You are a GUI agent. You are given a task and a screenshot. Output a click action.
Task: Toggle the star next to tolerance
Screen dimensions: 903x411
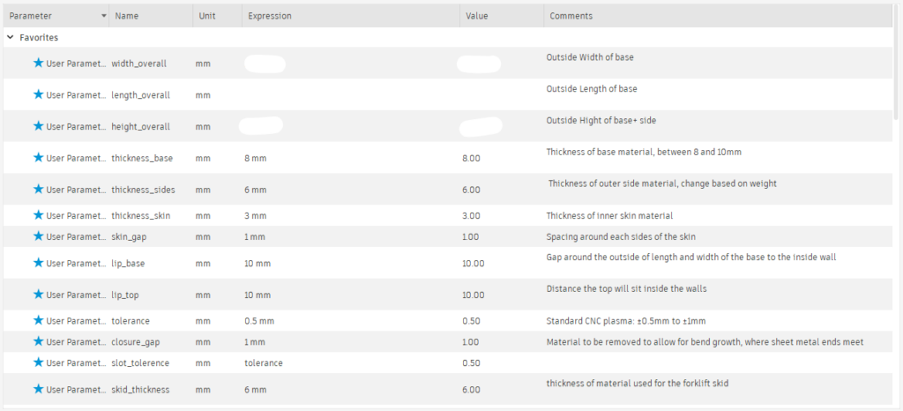(x=38, y=319)
